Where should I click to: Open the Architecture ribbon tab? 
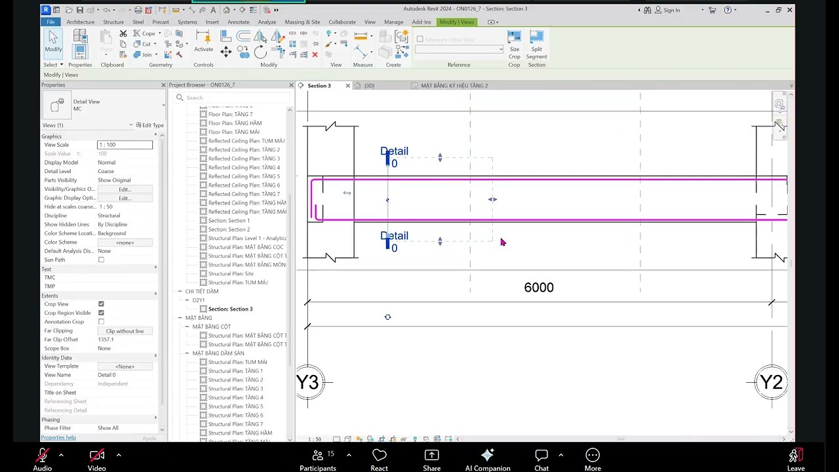(x=80, y=22)
